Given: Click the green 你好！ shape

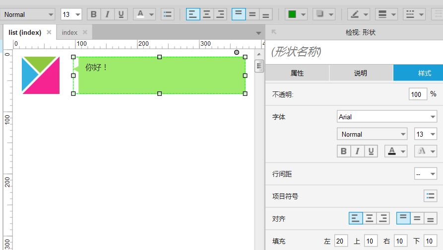Looking at the screenshot, I should pyautogui.click(x=160, y=76).
